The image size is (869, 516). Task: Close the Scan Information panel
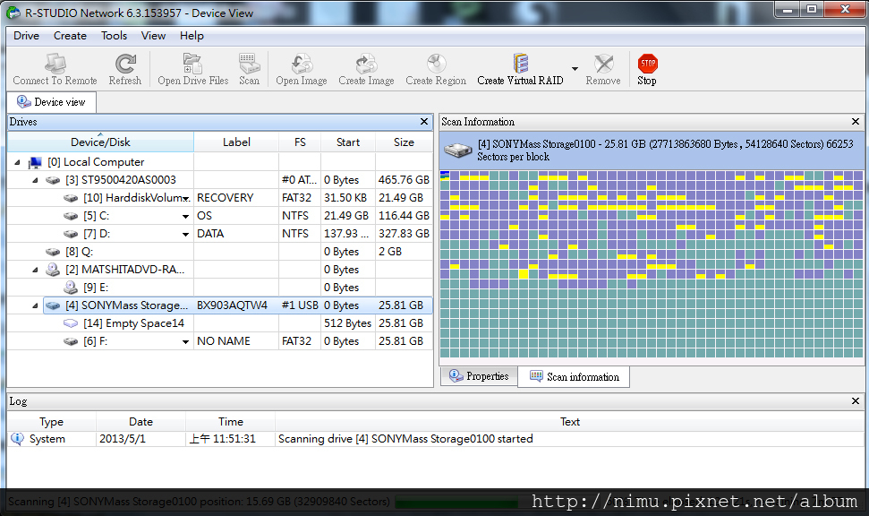(856, 122)
